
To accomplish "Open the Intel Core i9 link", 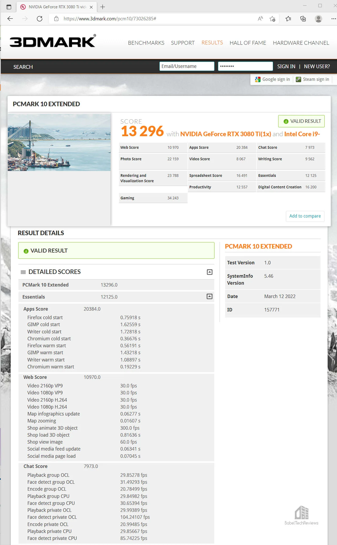I will pos(302,134).
